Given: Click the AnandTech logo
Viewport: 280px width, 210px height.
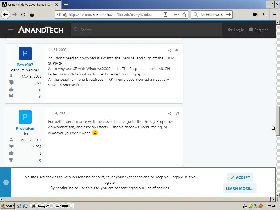Looking at the screenshot, I should (x=41, y=30).
